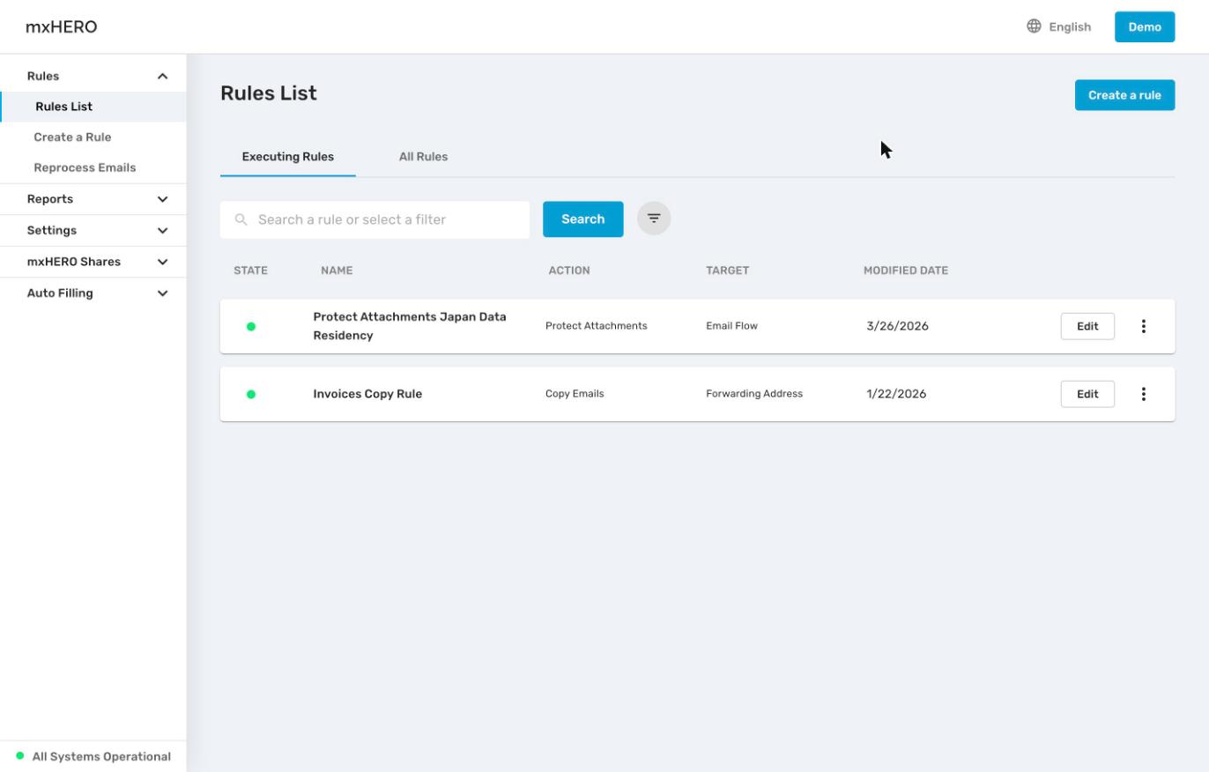This screenshot has width=1209, height=772.
Task: Click the magnifier icon in search box
Action: tap(241, 219)
